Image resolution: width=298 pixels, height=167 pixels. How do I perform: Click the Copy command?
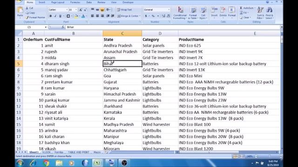click(x=30, y=13)
